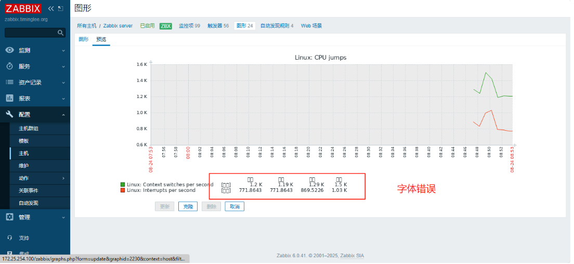Click the eye icon for 监测

coord(10,50)
